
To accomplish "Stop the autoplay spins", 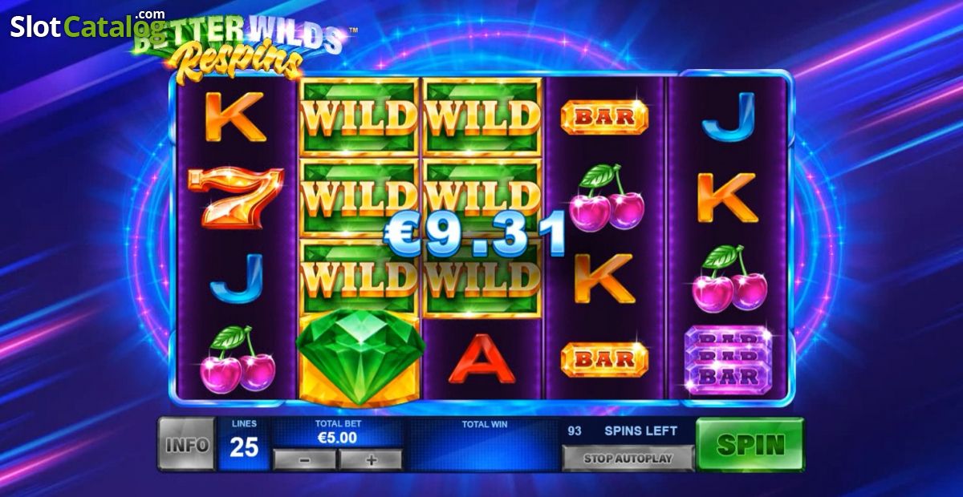I will 628,459.
